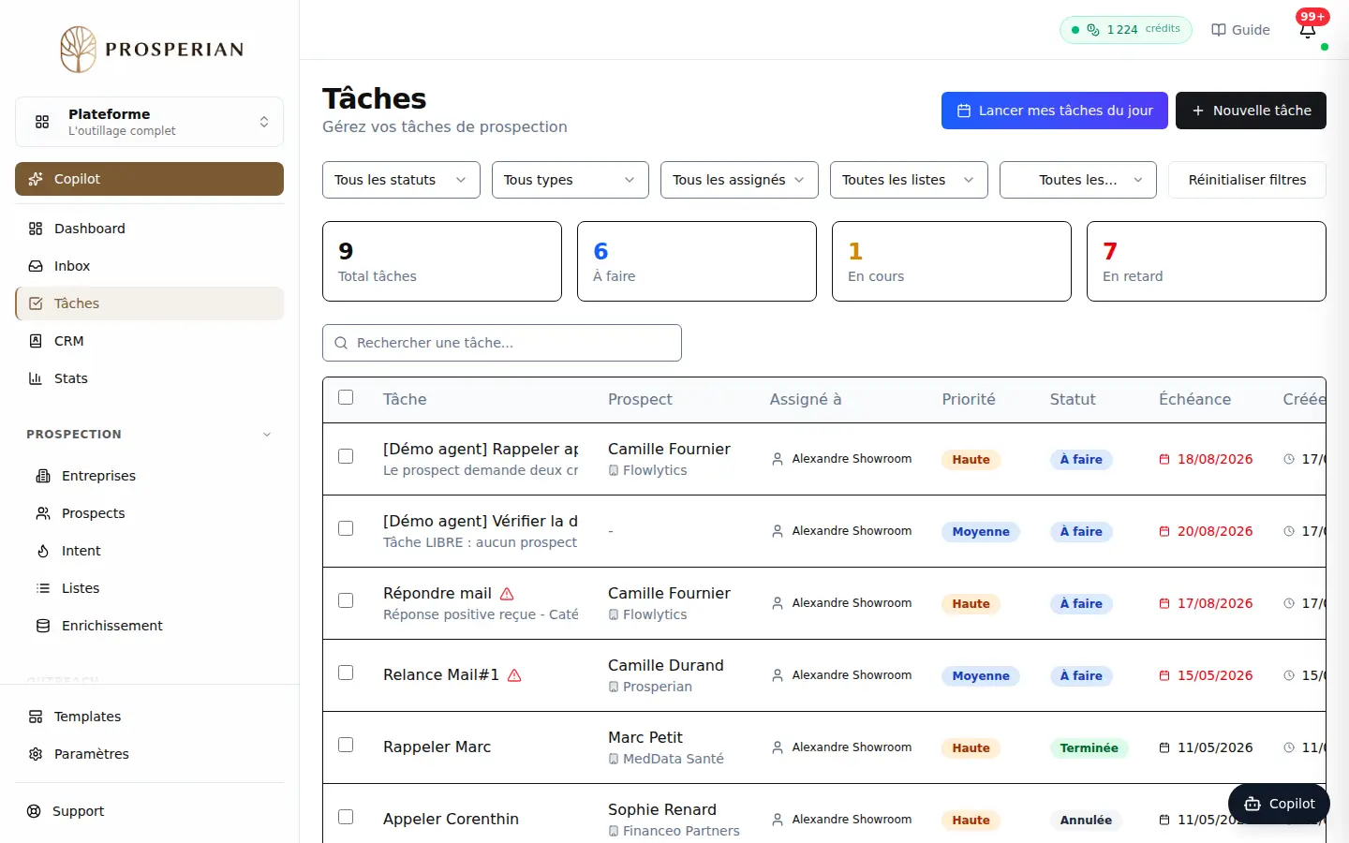Open Intent in the sidebar
This screenshot has width=1349, height=843.
click(153, 551)
